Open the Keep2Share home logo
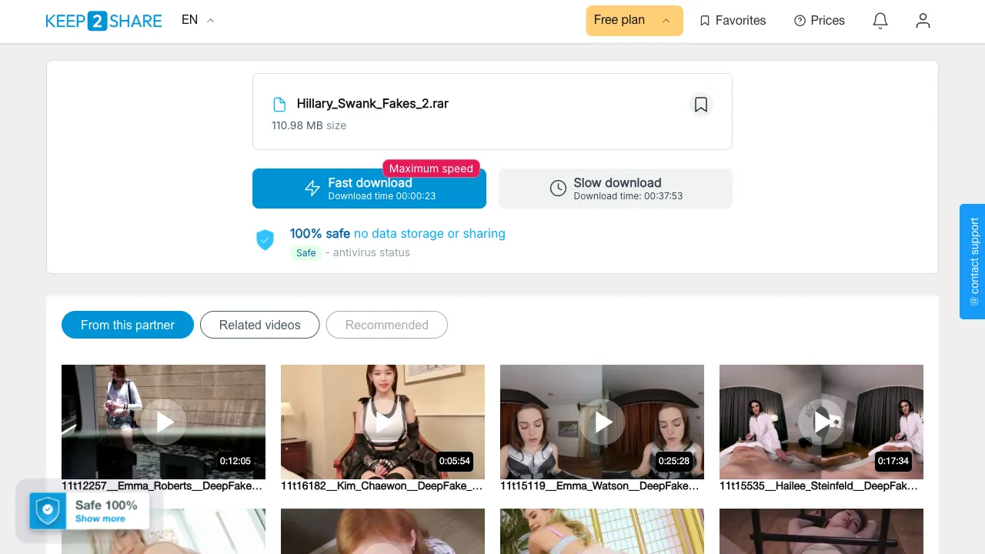 tap(104, 21)
